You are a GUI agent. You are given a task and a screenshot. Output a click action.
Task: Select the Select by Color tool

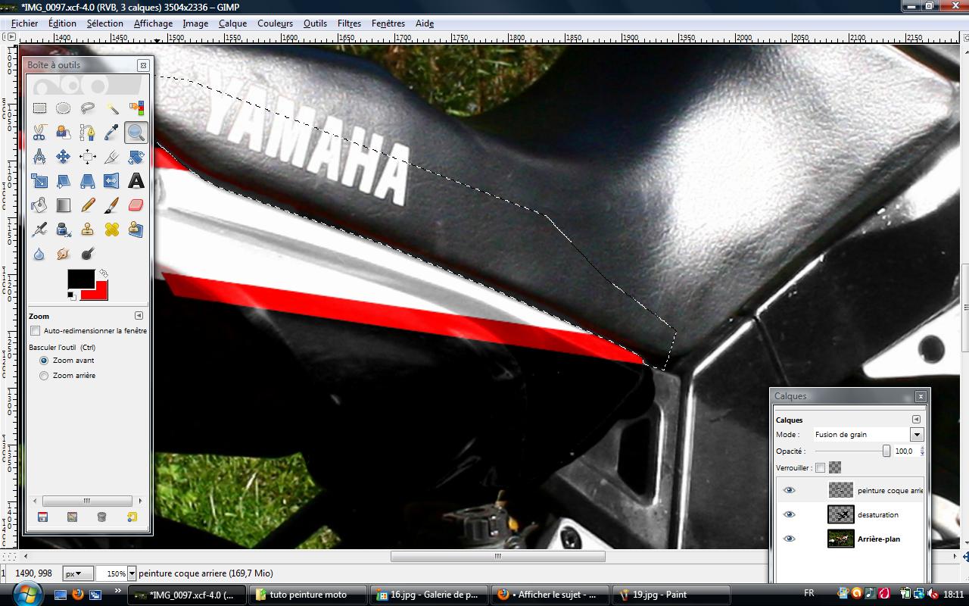click(x=136, y=108)
